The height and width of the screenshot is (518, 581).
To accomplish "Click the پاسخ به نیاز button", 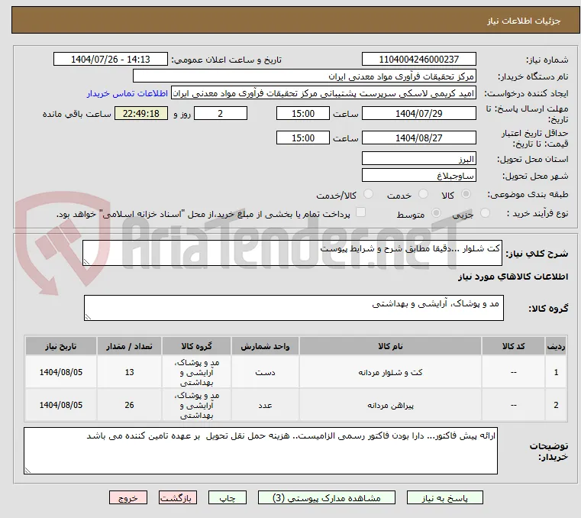I will (x=444, y=497).
